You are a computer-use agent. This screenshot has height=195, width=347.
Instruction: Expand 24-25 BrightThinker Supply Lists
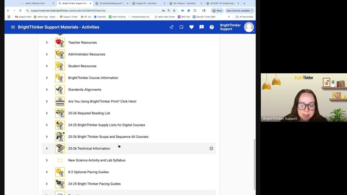point(47,125)
